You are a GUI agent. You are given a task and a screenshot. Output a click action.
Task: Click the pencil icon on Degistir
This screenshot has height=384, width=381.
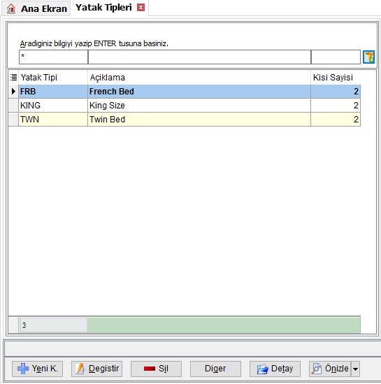pyautogui.click(x=80, y=369)
